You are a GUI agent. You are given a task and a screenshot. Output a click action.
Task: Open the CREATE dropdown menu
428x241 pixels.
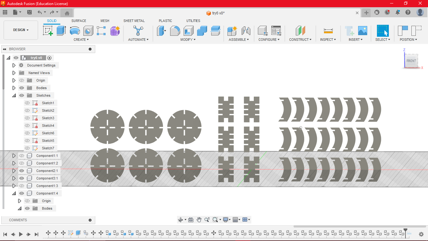coord(81,40)
